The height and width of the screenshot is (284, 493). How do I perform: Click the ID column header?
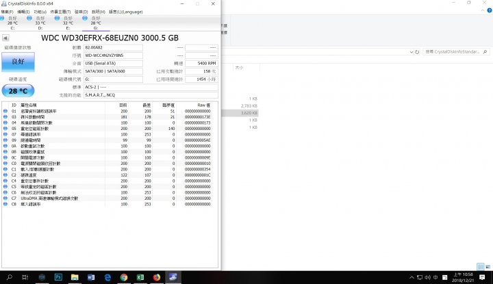[x=14, y=105]
